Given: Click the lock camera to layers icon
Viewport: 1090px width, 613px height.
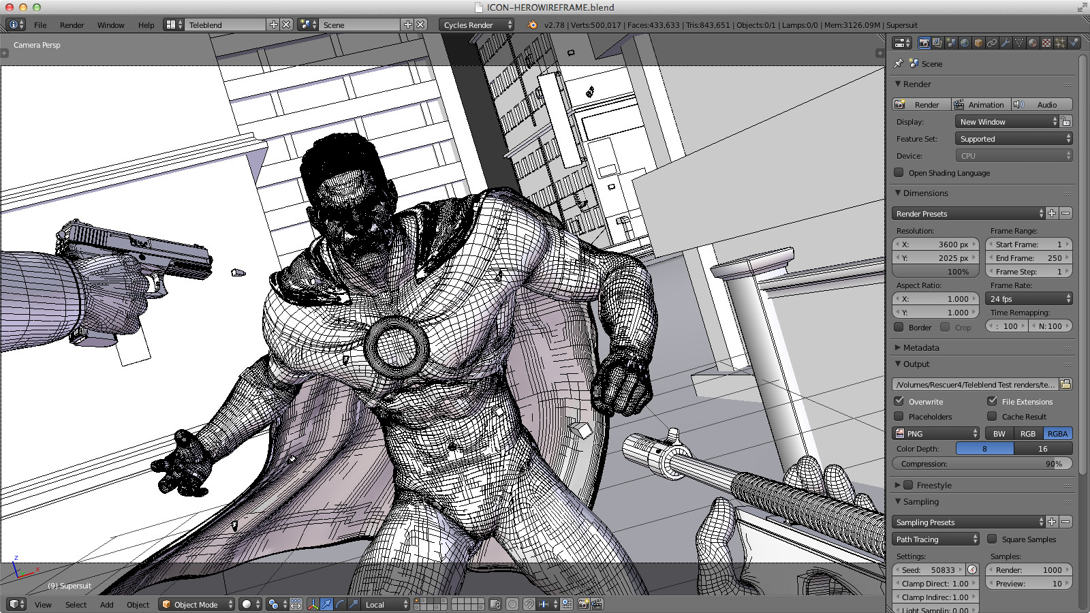Looking at the screenshot, I should [x=495, y=604].
